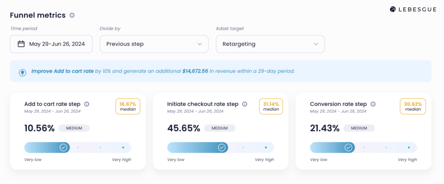Click the 10.56% value
The height and width of the screenshot is (184, 444).
[x=39, y=128]
